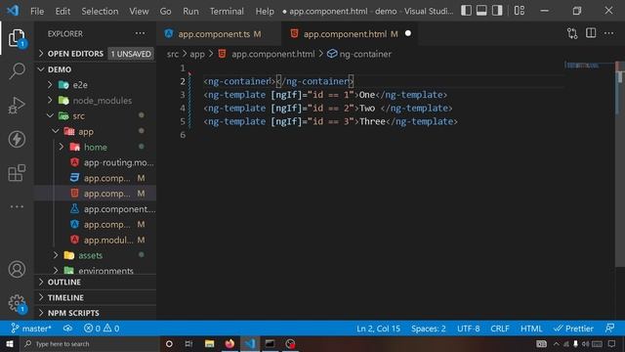Click src in the breadcrumb

click(x=173, y=54)
